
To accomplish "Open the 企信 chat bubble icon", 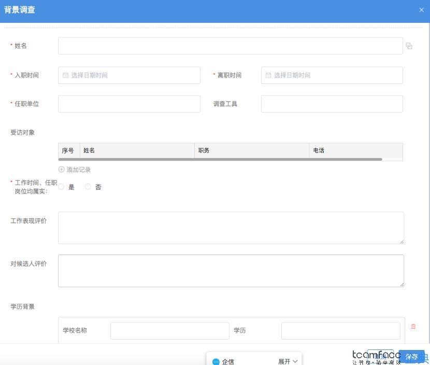I will click(216, 362).
